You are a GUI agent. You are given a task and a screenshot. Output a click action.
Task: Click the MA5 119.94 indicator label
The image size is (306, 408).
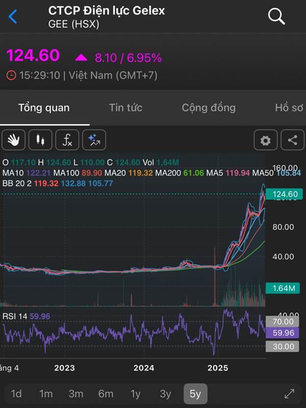coord(228,173)
